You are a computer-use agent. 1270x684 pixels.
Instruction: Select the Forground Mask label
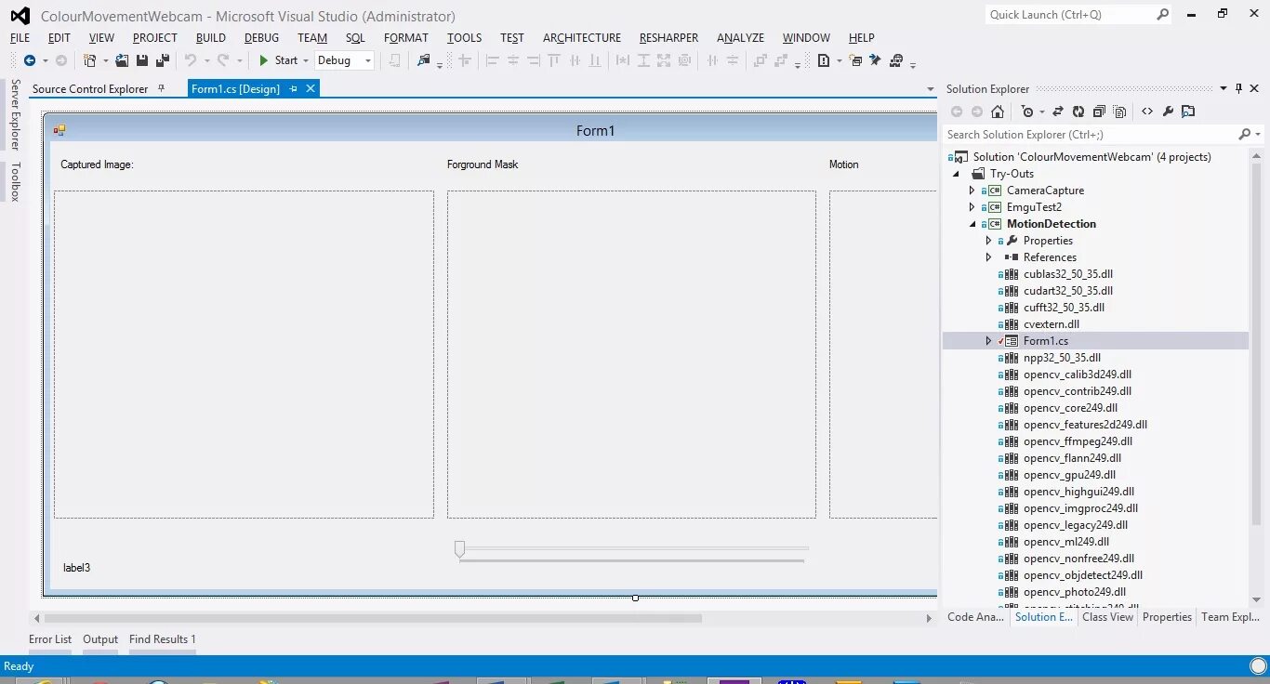click(483, 164)
